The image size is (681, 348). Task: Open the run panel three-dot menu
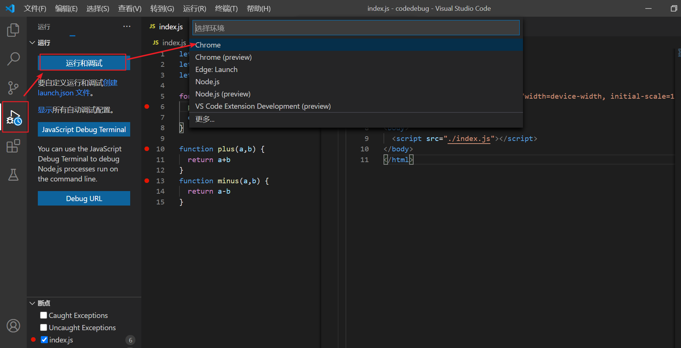tap(127, 27)
